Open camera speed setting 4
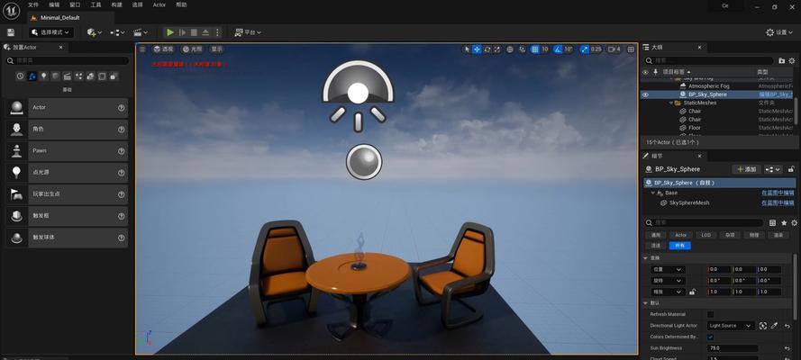 614,49
